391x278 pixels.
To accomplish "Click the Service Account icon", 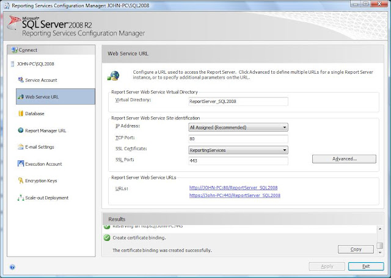I will click(x=21, y=80).
